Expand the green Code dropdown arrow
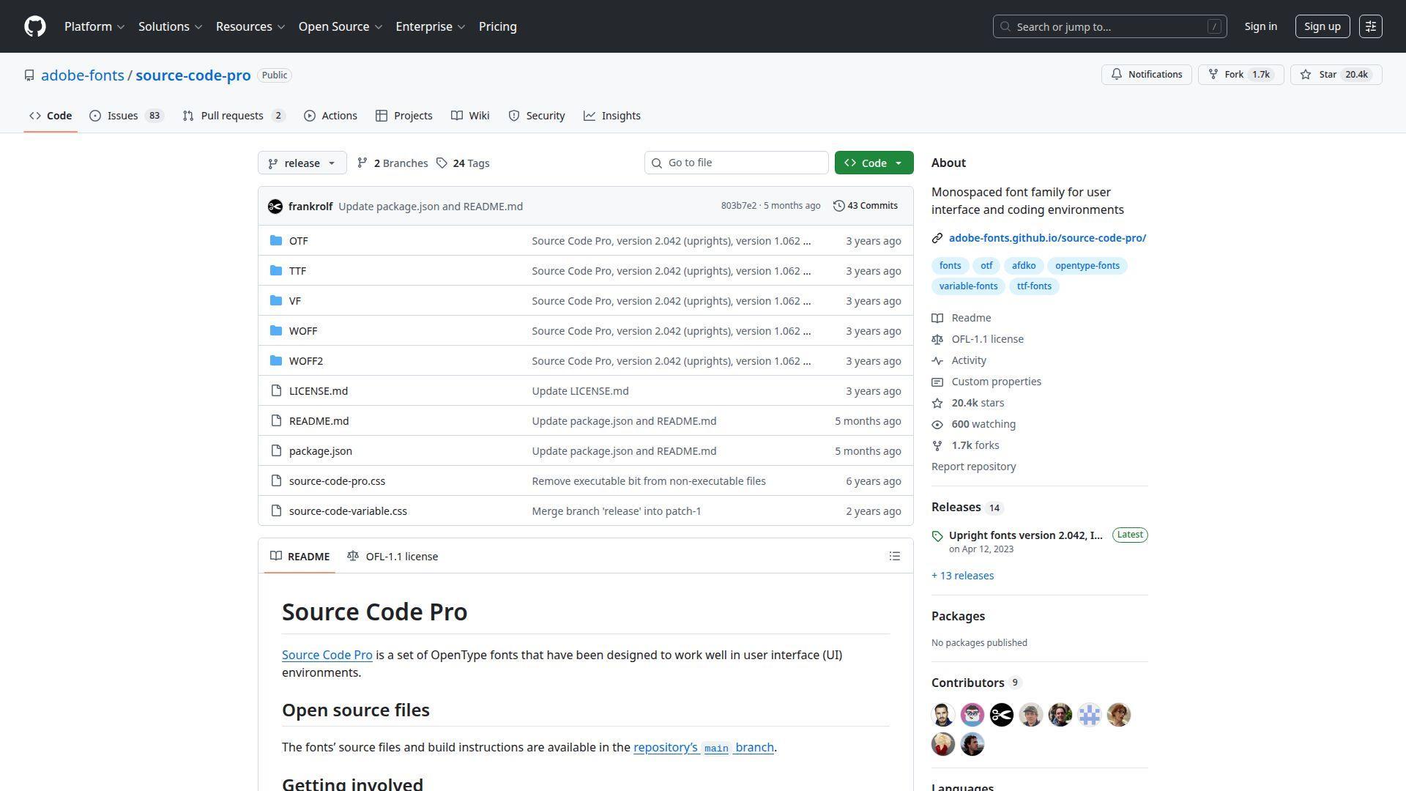The image size is (1406, 791). click(x=899, y=163)
